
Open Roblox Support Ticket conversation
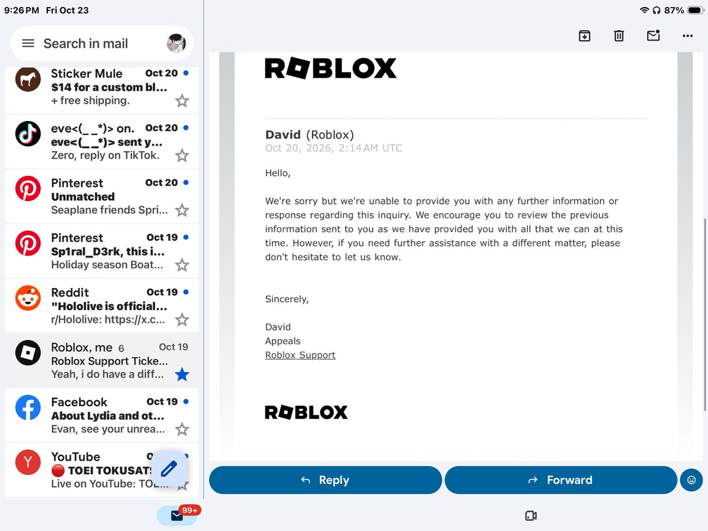(x=101, y=360)
